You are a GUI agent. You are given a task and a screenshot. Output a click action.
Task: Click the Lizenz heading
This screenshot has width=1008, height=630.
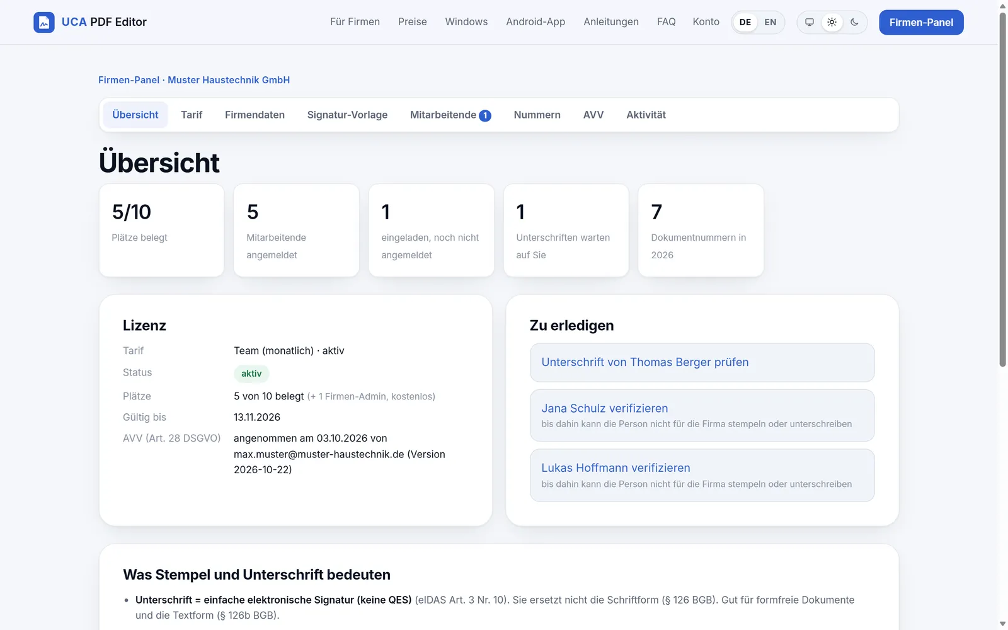click(x=144, y=326)
